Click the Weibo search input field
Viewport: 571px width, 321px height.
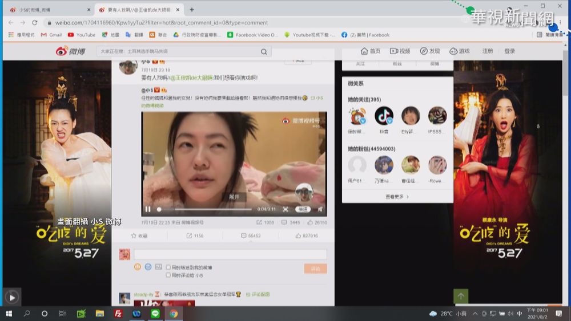coord(178,52)
